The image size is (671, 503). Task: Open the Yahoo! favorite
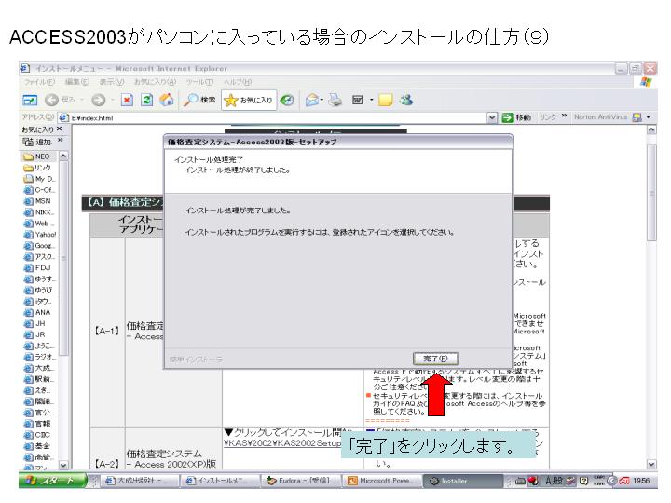[40, 235]
